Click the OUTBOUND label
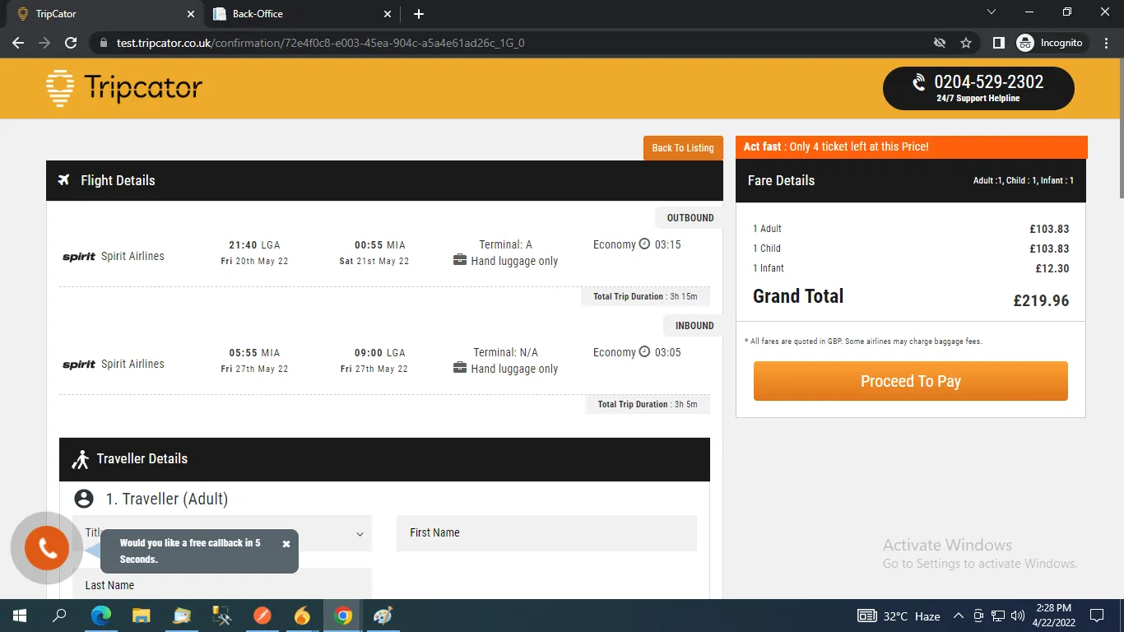1124x632 pixels. (690, 218)
